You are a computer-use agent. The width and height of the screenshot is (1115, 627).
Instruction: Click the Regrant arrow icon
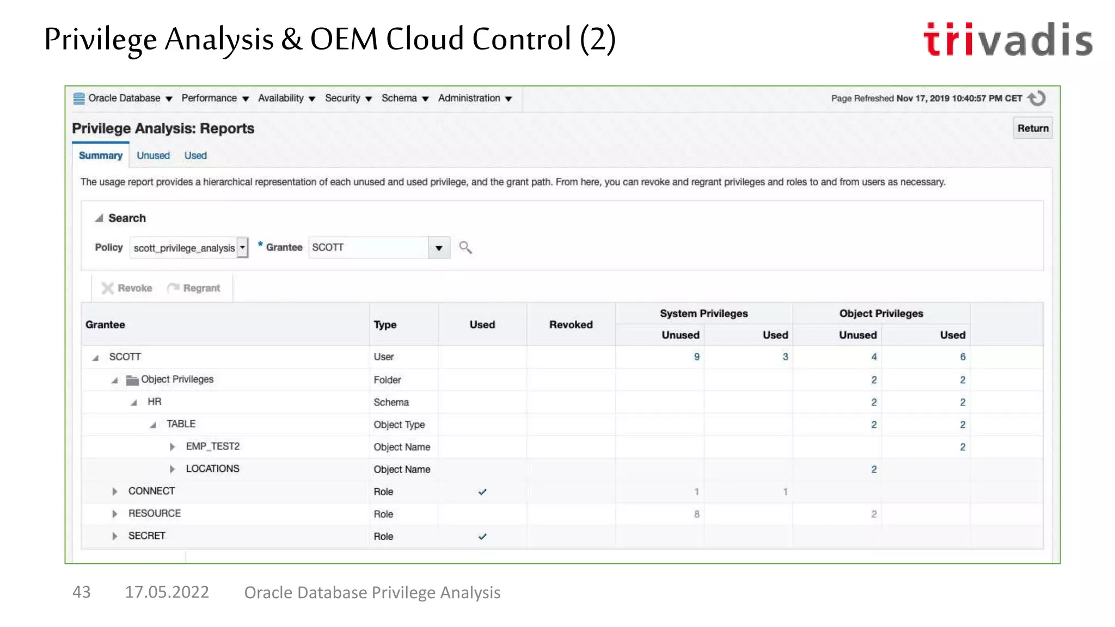(174, 288)
